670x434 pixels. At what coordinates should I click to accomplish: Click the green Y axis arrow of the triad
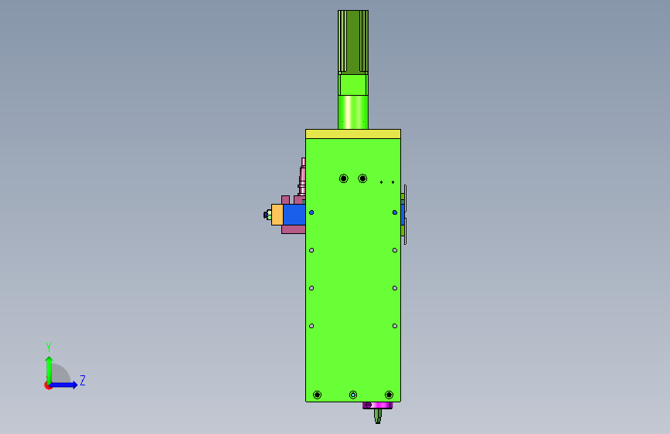[x=49, y=369]
